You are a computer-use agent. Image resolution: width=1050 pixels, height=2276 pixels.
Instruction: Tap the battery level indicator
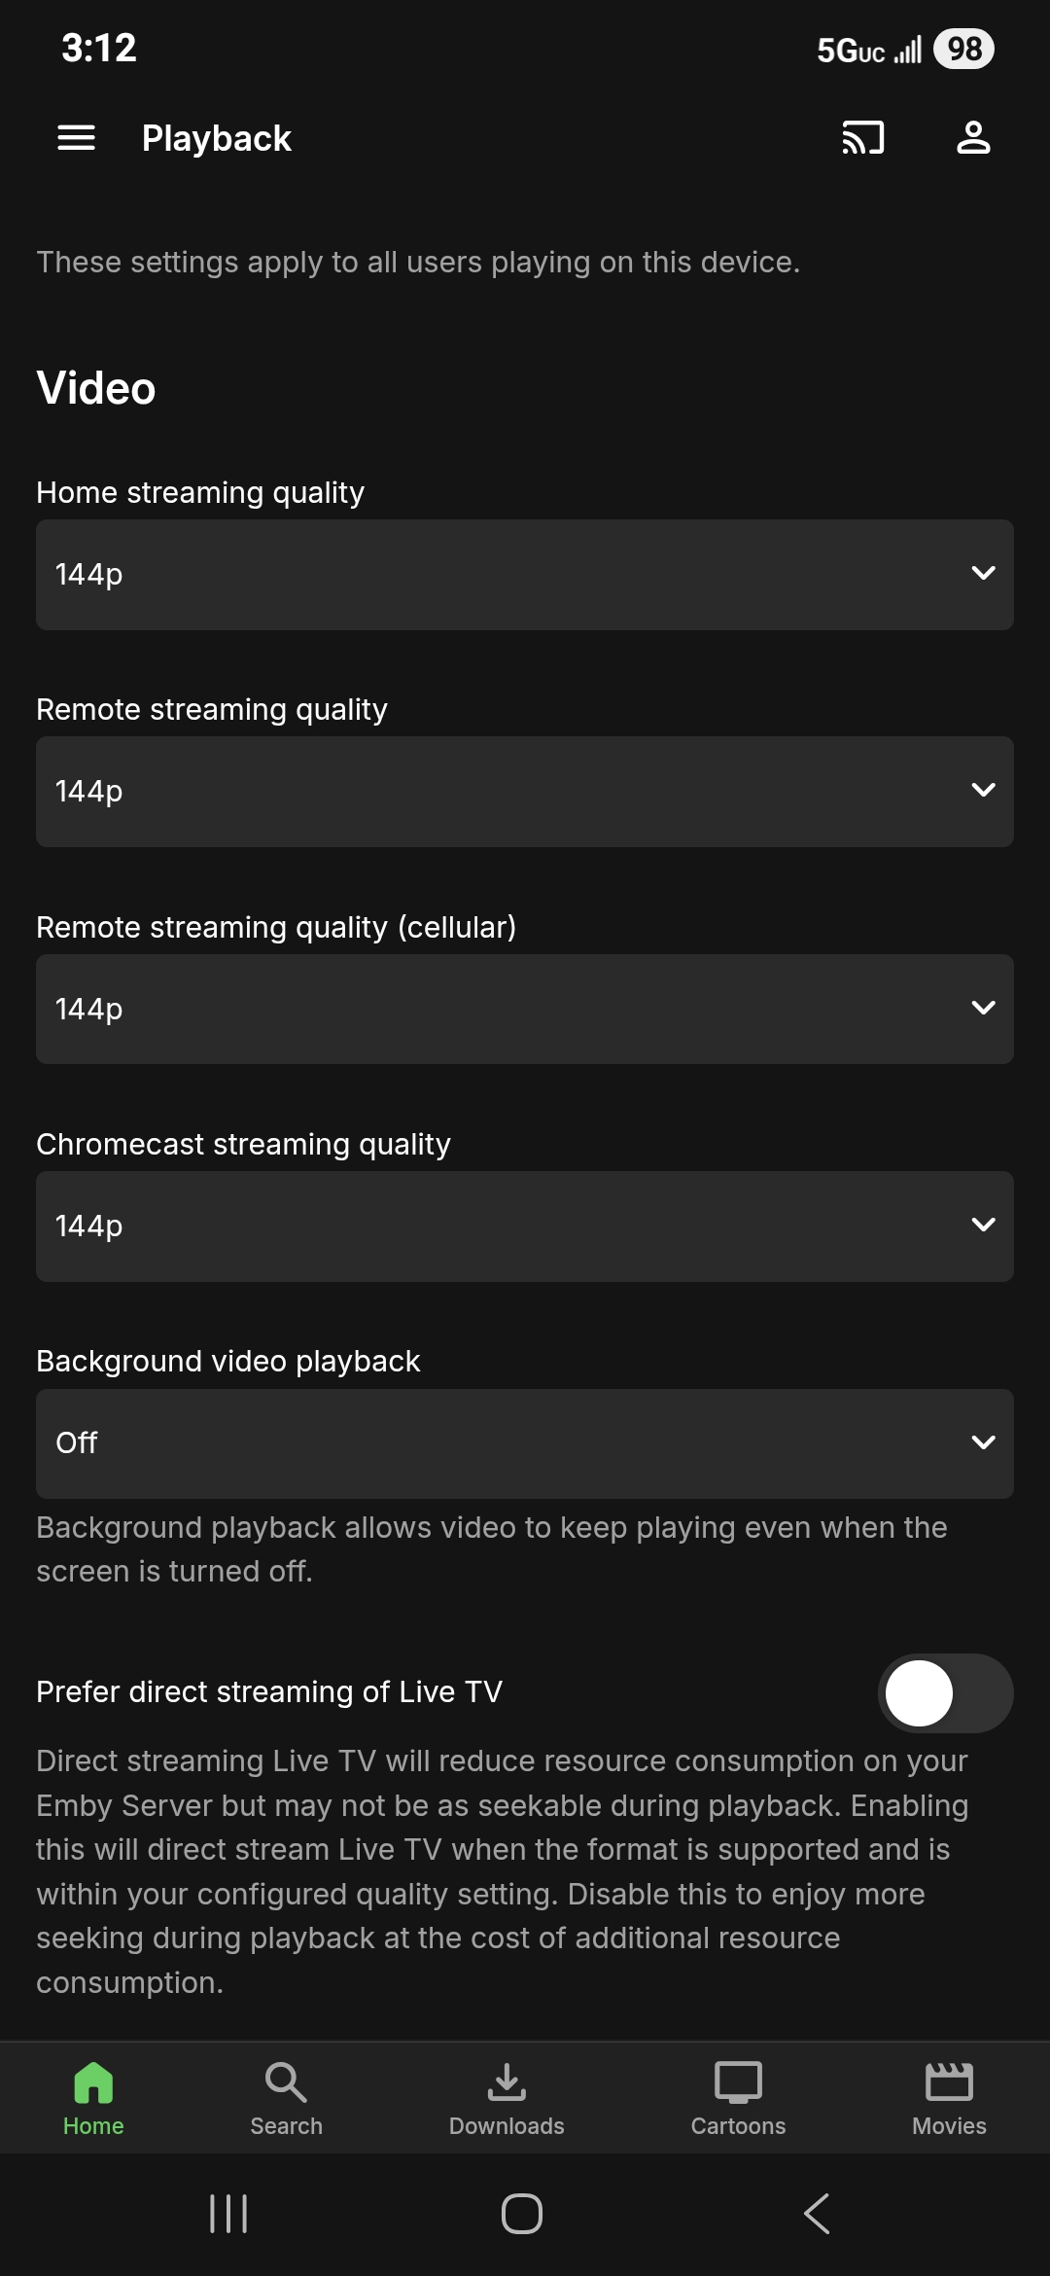click(x=963, y=49)
